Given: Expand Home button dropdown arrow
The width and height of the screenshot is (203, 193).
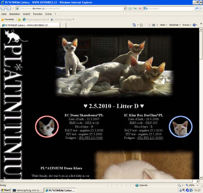Looking at the screenshot, I should pyautogui.click(x=138, y=25).
